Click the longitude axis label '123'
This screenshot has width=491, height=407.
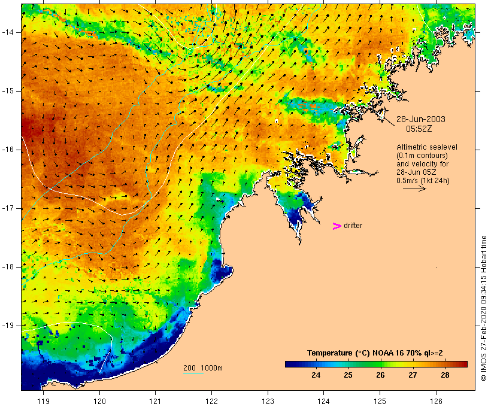pyautogui.click(x=268, y=402)
